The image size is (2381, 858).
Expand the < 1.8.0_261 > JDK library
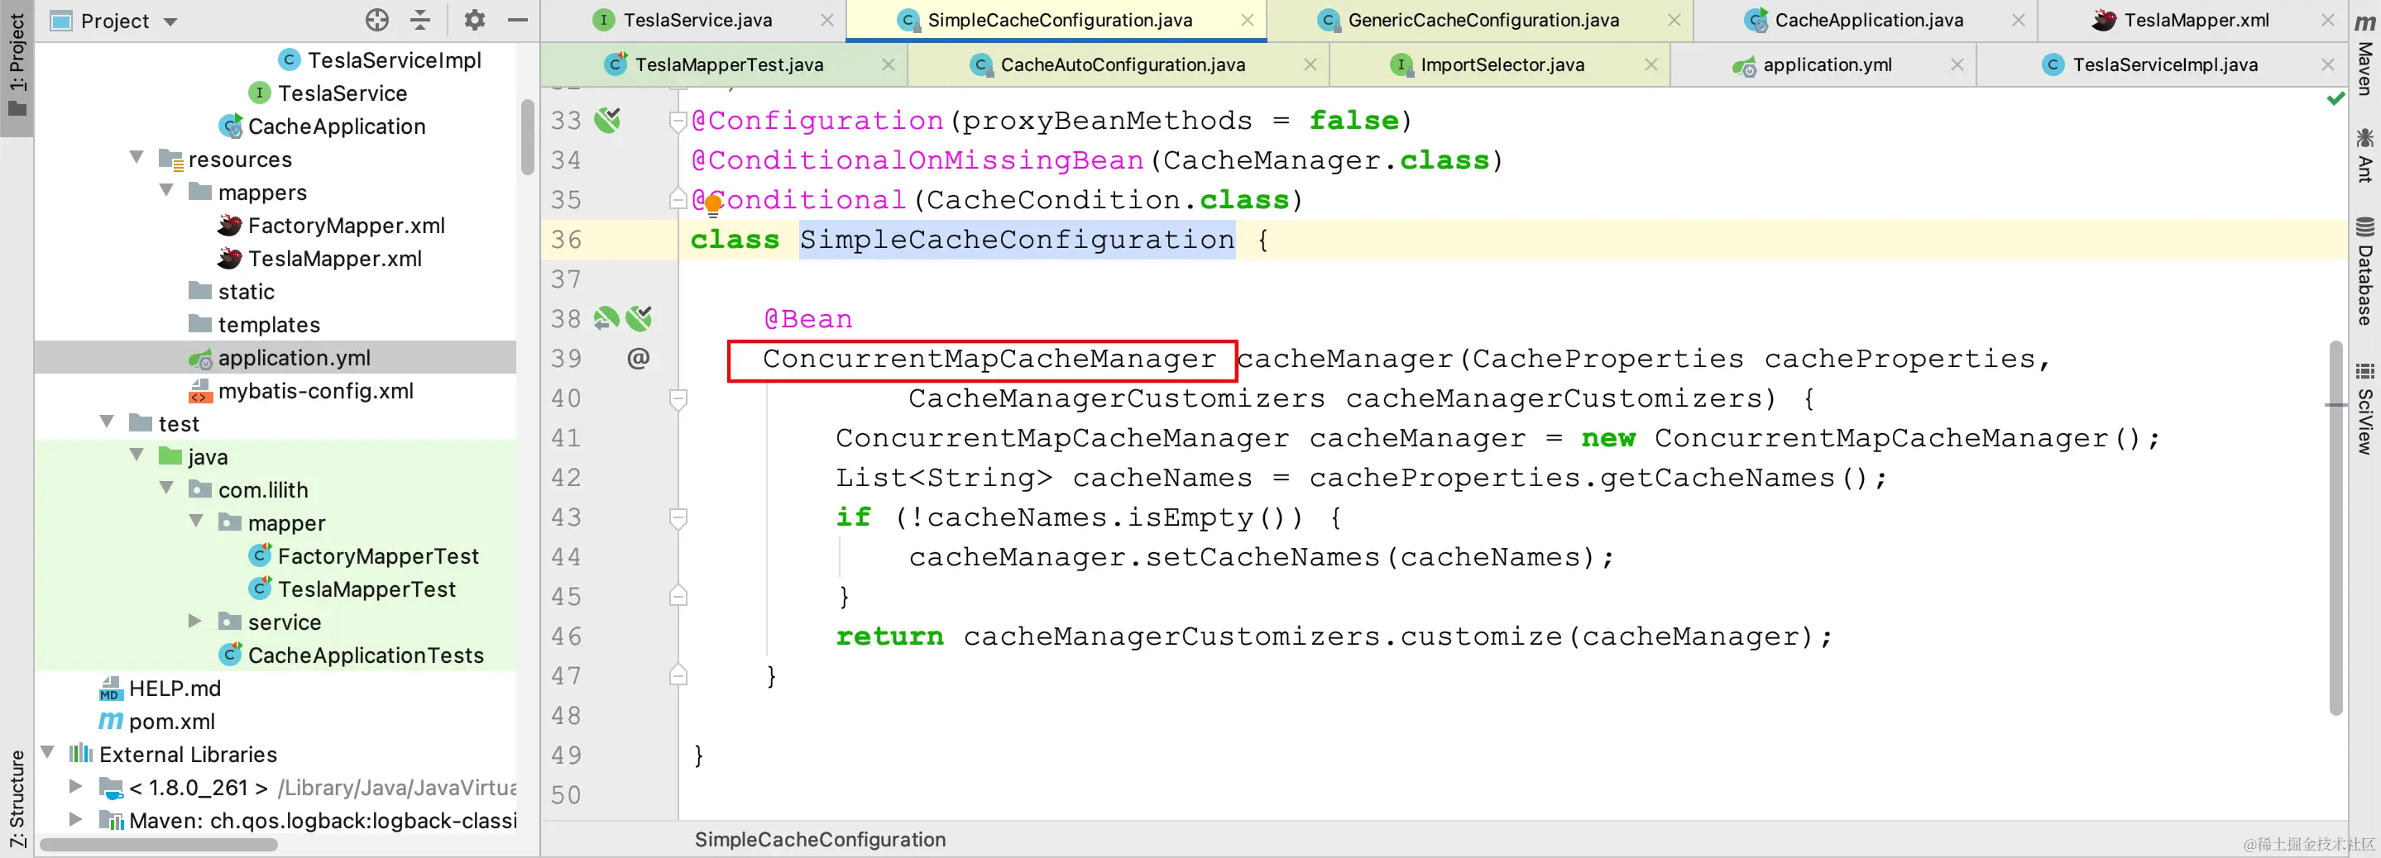pos(77,787)
